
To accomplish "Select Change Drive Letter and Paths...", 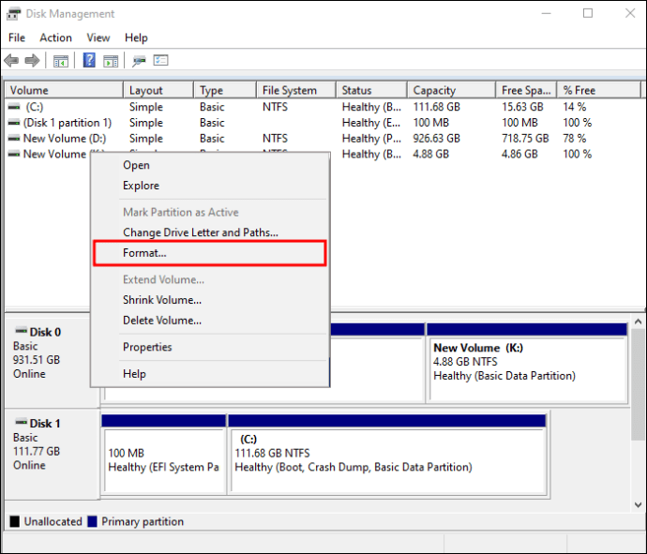I will (x=200, y=232).
